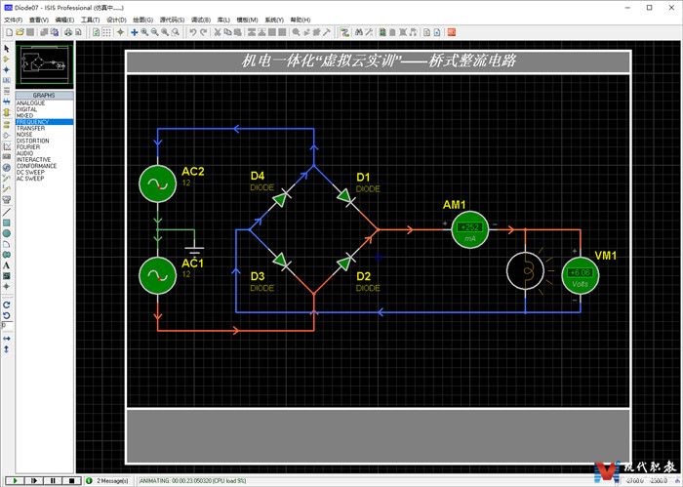The height and width of the screenshot is (487, 683).
Task: Open the 工具(T) menu
Action: pos(90,20)
